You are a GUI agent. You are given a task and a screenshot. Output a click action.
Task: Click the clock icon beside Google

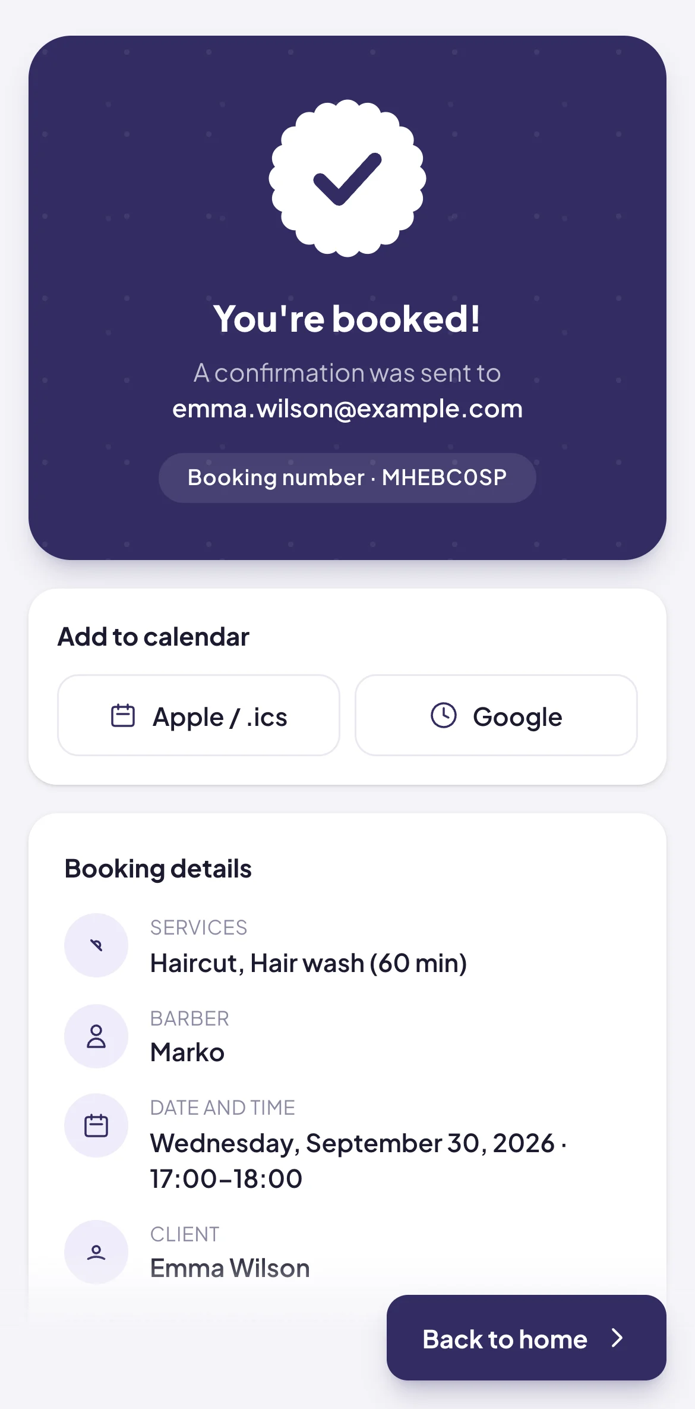444,715
